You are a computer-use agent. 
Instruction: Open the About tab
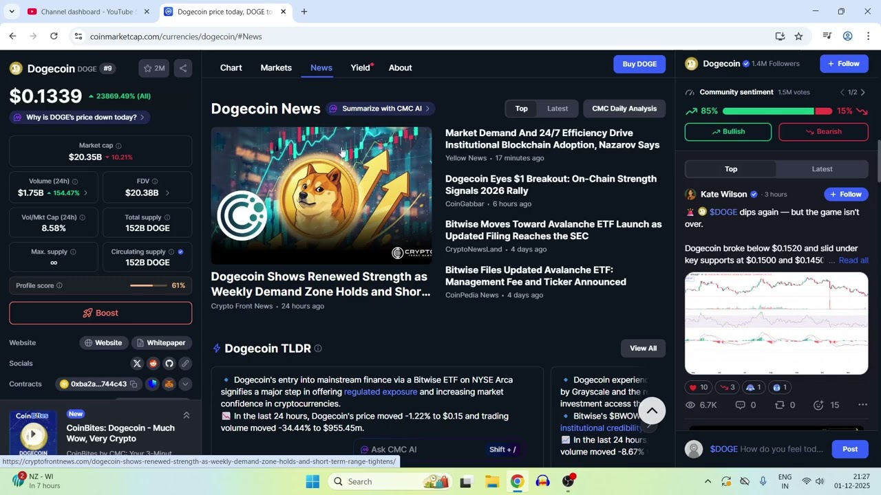coord(400,68)
